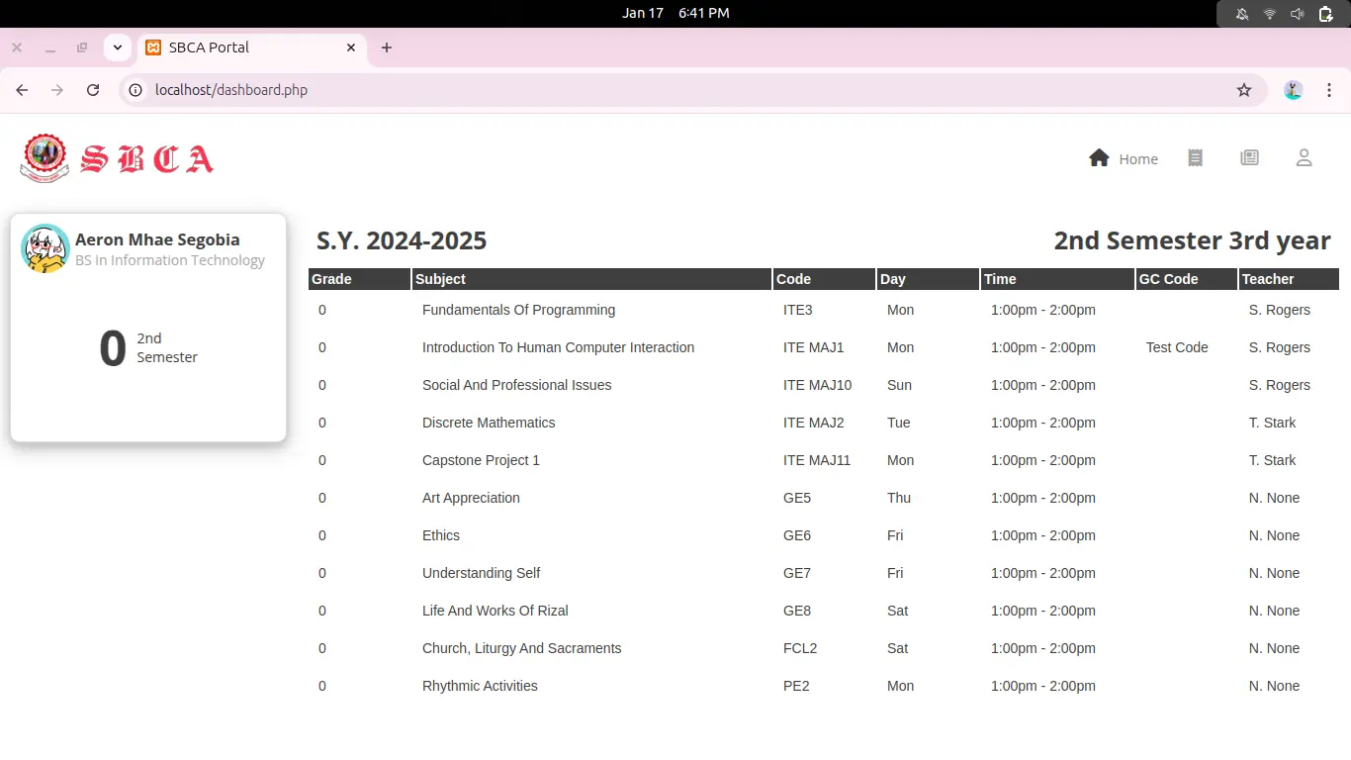Open the receipt icon in navbar
The height and width of the screenshot is (760, 1351).
coord(1195,158)
